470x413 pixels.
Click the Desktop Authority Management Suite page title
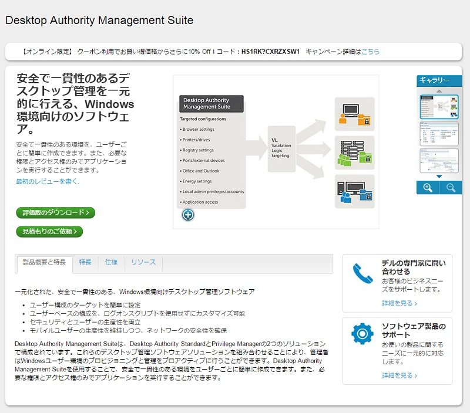tap(99, 21)
